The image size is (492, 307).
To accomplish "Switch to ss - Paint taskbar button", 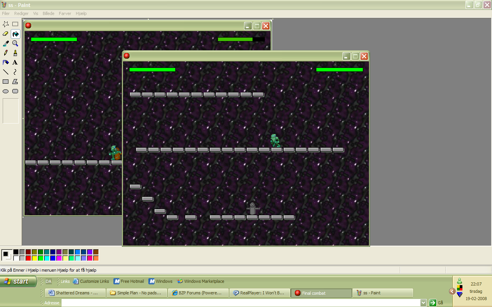I will click(383, 293).
